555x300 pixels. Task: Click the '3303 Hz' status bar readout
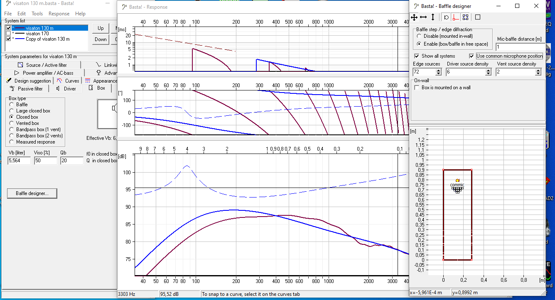128,294
